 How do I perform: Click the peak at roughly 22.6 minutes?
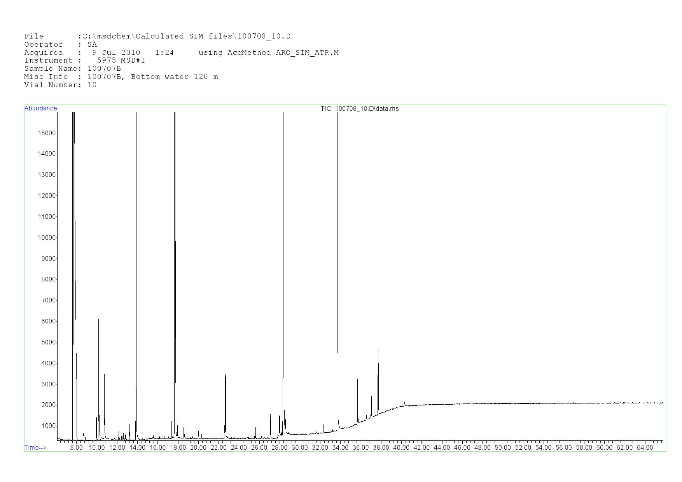tap(225, 375)
